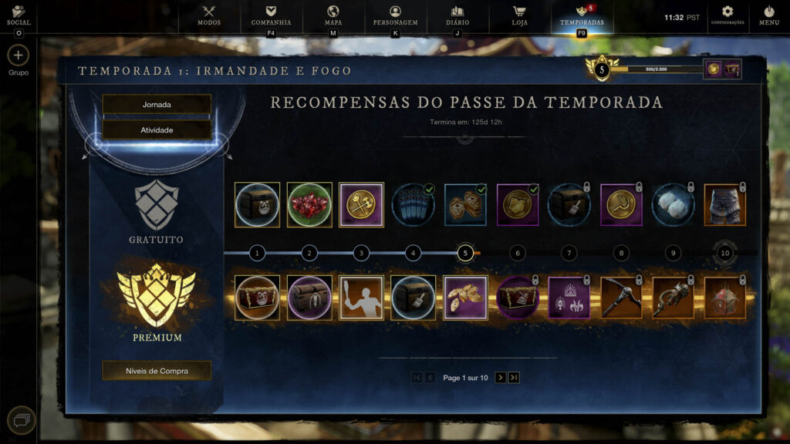The width and height of the screenshot is (790, 444).
Task: Open the Modos crossed-swords menu
Action: 208,15
